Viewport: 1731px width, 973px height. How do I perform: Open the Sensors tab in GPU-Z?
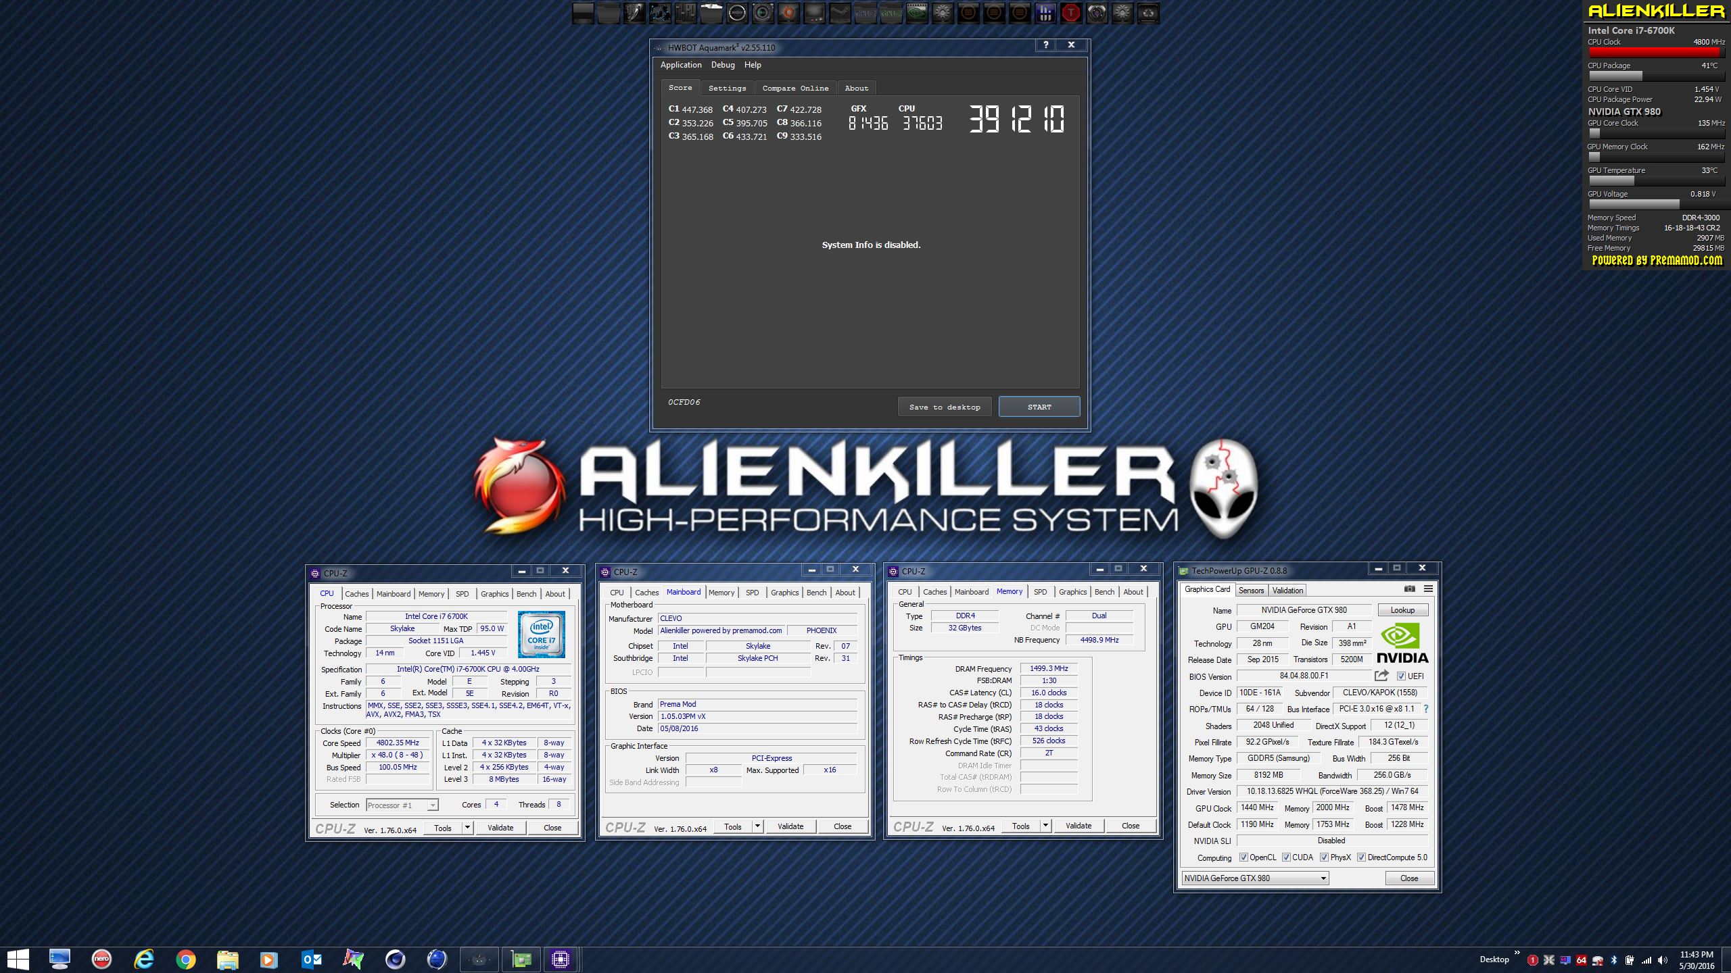(1251, 590)
